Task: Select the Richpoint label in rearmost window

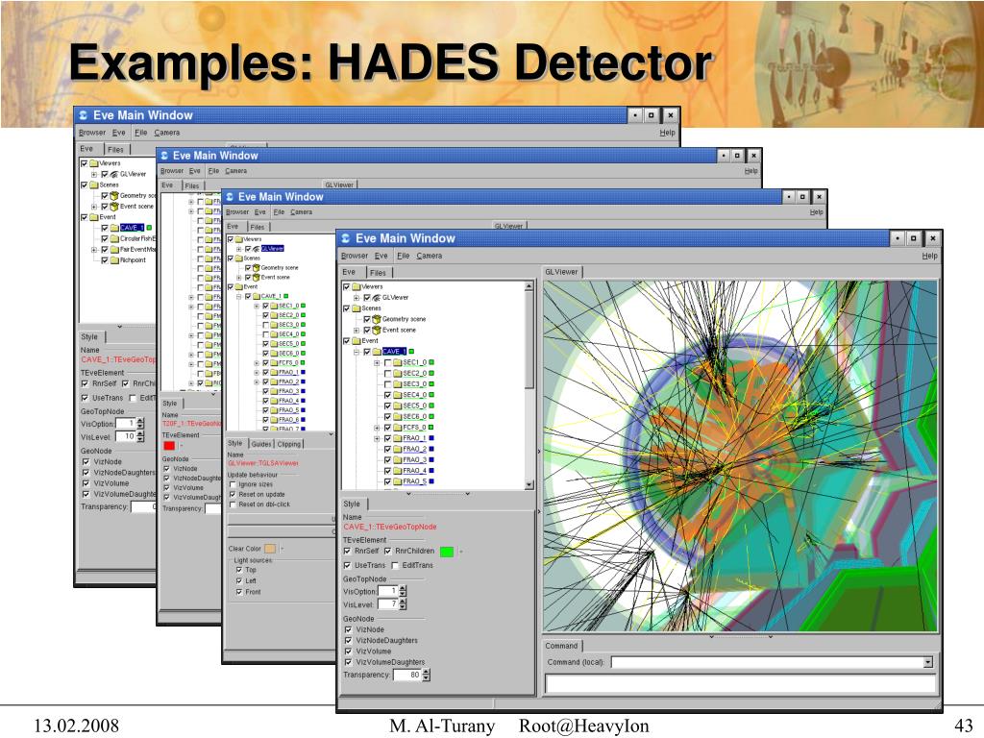Action: coord(133,259)
